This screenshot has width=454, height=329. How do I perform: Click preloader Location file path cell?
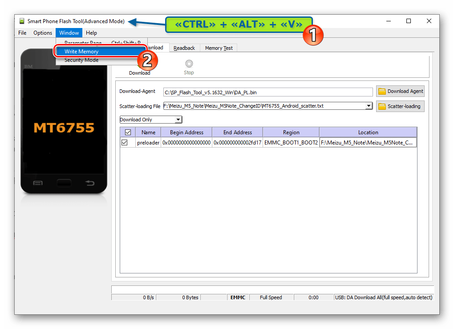[x=368, y=143]
